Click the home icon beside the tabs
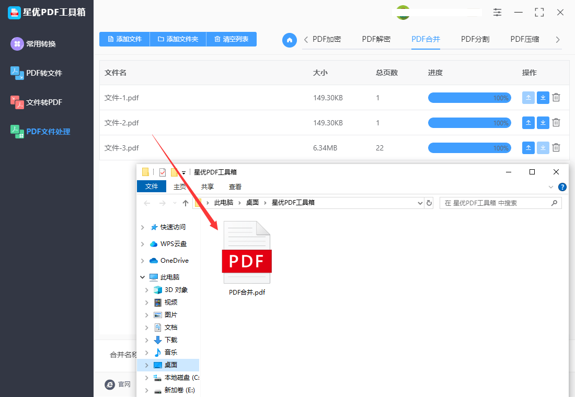Screen dimensions: 575x397 tap(290, 40)
